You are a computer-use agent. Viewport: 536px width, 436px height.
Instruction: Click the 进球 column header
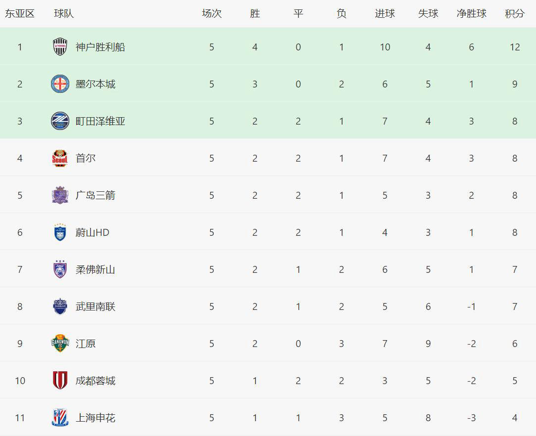coord(385,14)
